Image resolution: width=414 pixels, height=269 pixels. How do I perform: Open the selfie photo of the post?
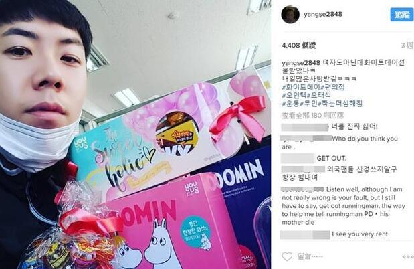(x=135, y=134)
